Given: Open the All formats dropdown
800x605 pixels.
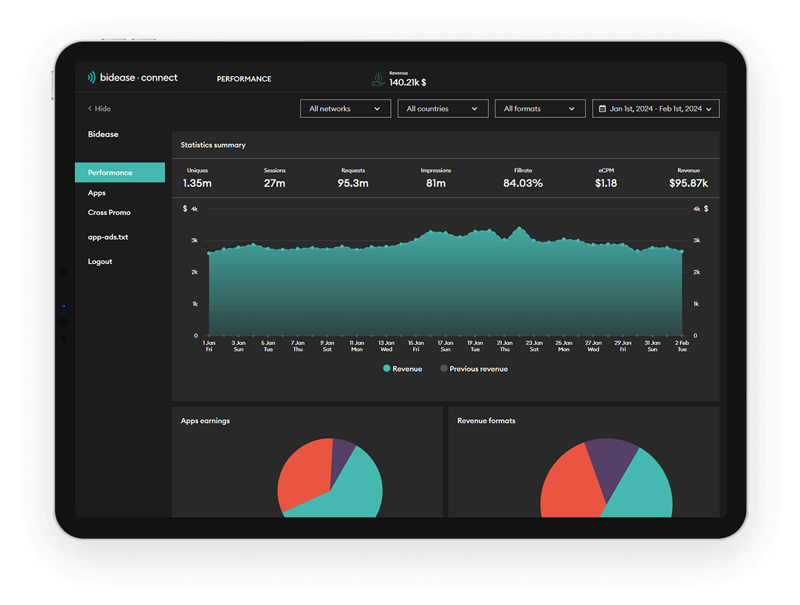Looking at the screenshot, I should [539, 109].
